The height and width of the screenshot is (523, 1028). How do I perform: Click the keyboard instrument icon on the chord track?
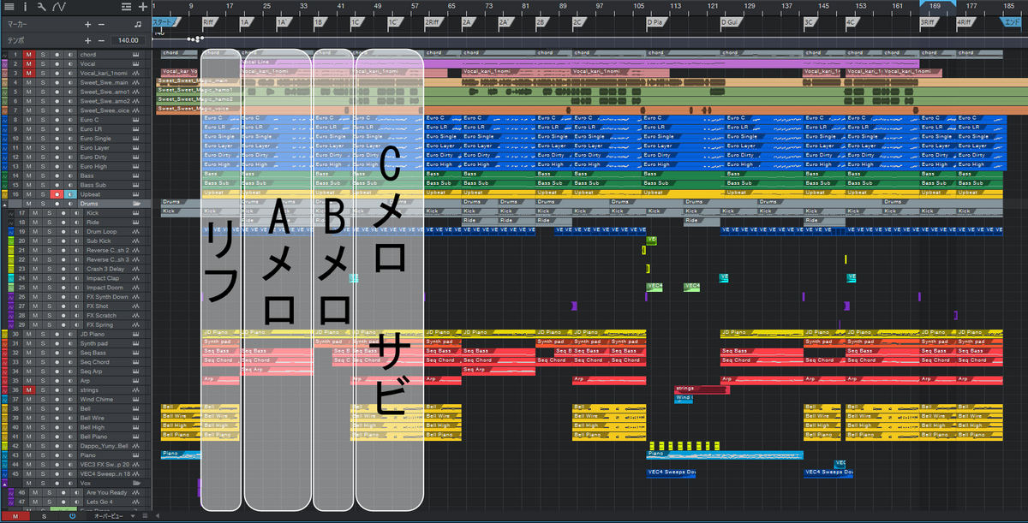(x=135, y=55)
